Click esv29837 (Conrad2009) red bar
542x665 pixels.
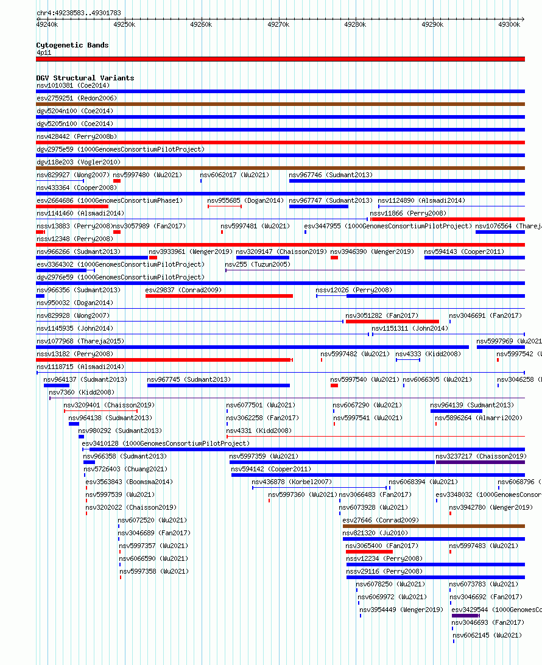click(x=219, y=296)
